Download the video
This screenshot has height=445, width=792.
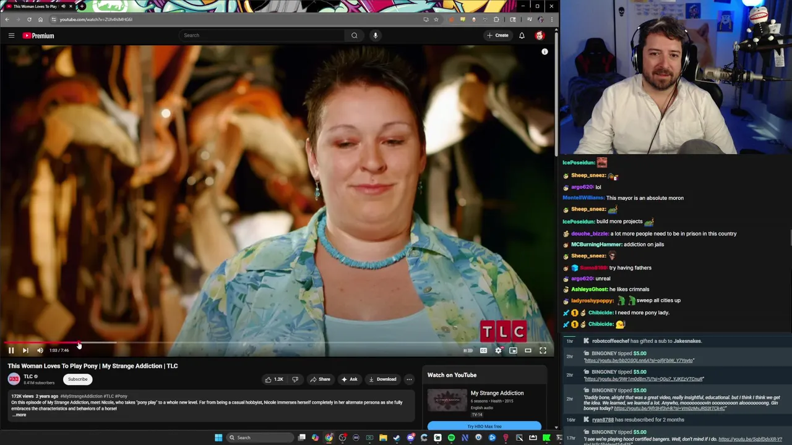pos(382,379)
